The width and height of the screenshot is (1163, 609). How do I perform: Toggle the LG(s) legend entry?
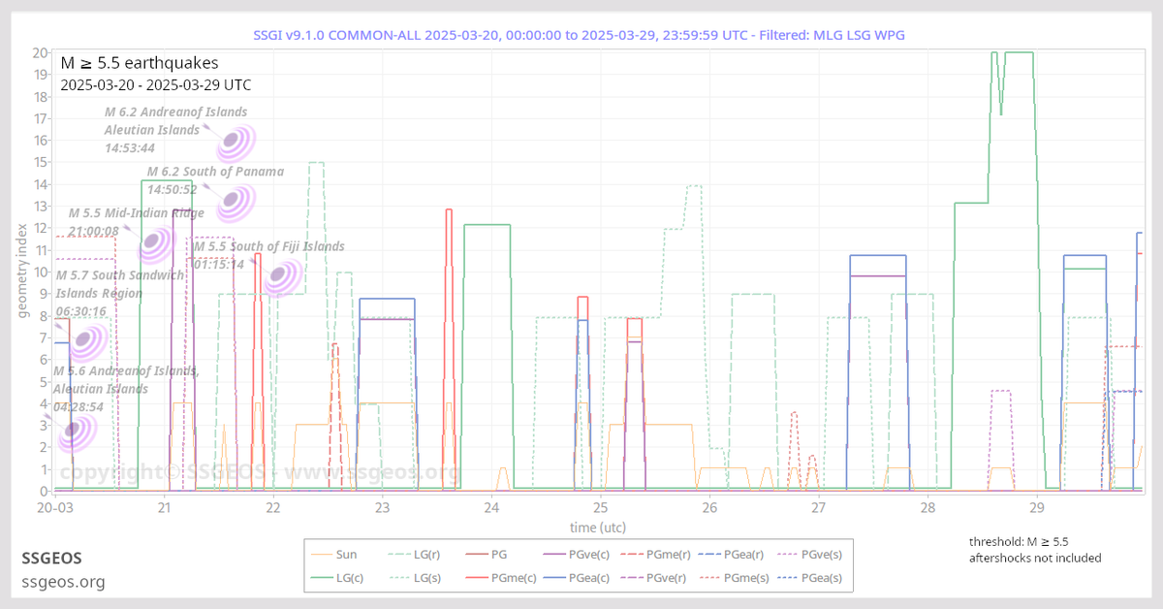pos(416,578)
